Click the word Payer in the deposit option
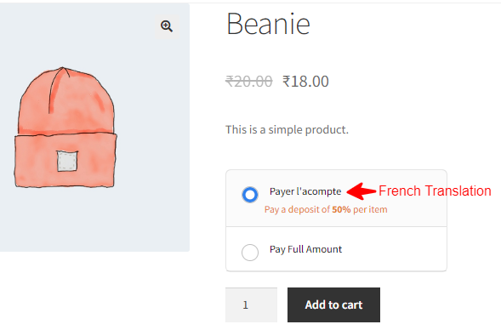The image size is (501, 330). tap(282, 191)
